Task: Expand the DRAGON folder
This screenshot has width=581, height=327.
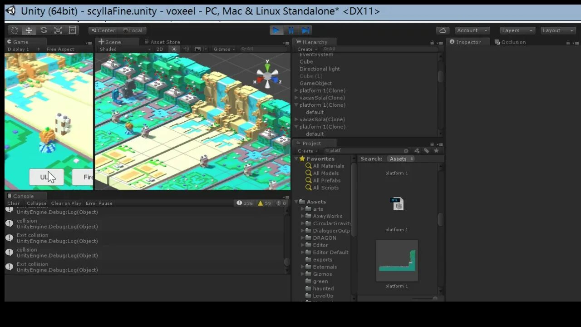Action: coord(303,238)
